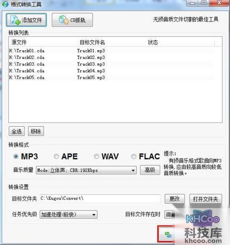Click the app icon in the title bar

coord(5,4)
